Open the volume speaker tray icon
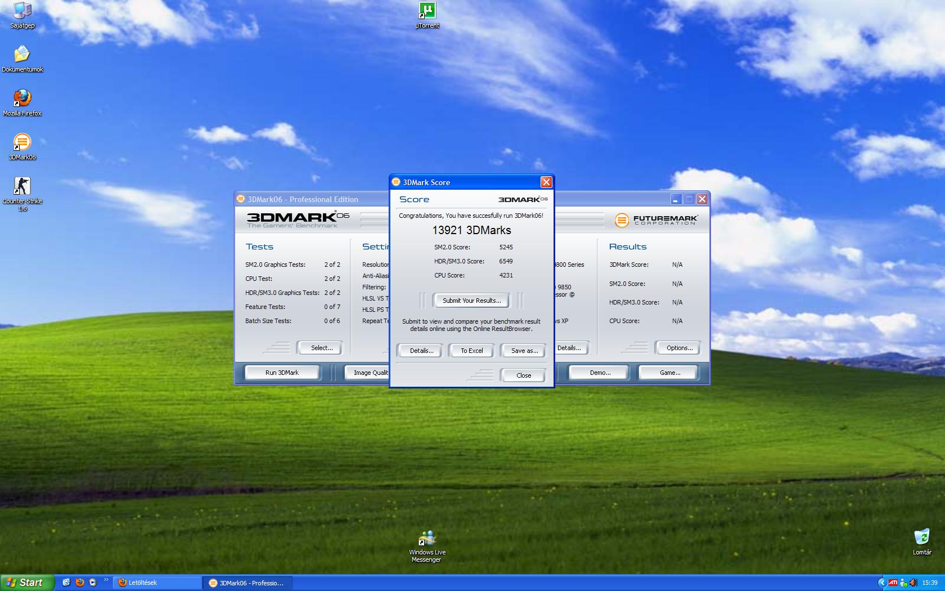 [x=912, y=583]
